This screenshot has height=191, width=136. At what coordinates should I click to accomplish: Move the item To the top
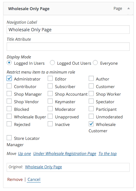(108, 154)
